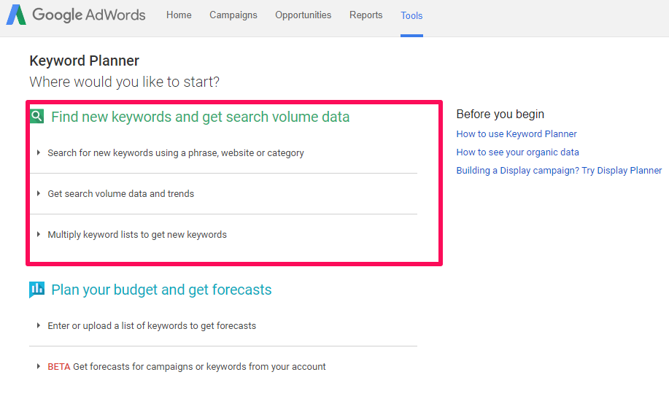669x399 pixels.
Task: Expand the search for new keywords arrow
Action: (x=39, y=152)
